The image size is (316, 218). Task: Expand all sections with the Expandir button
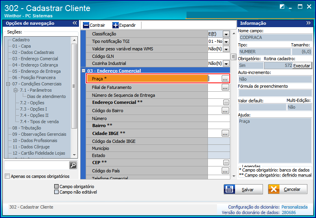(124, 25)
